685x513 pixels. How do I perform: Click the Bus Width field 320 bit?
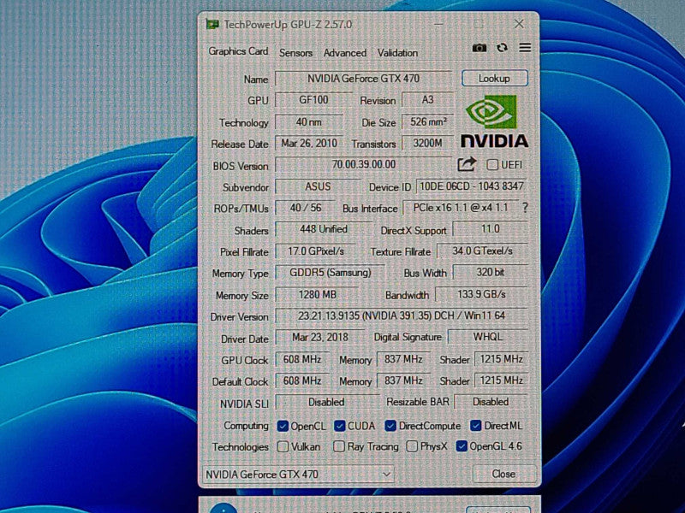tap(490, 272)
